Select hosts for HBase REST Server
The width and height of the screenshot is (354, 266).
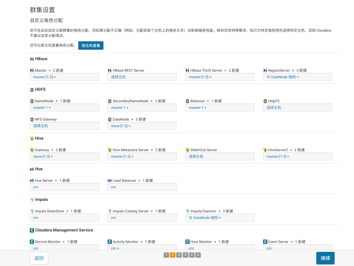(x=142, y=77)
